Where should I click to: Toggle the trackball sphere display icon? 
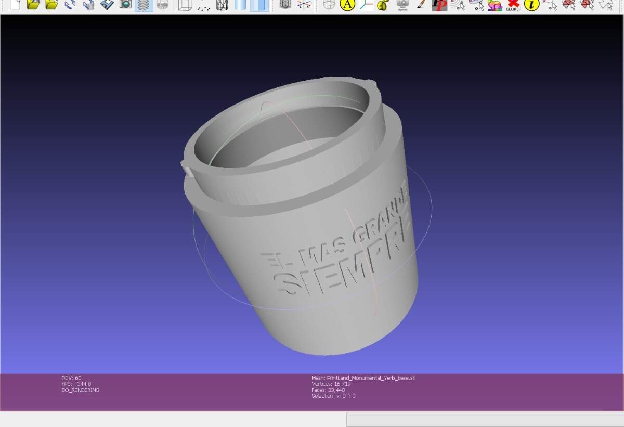pos(329,5)
